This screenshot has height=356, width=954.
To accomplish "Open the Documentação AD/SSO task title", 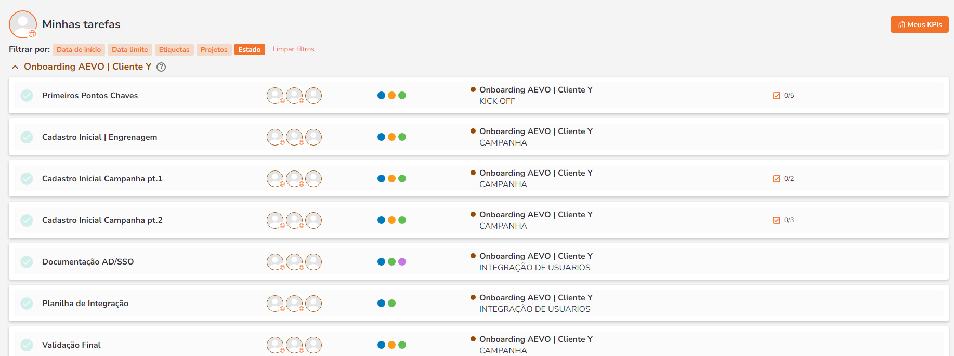I will (88, 262).
